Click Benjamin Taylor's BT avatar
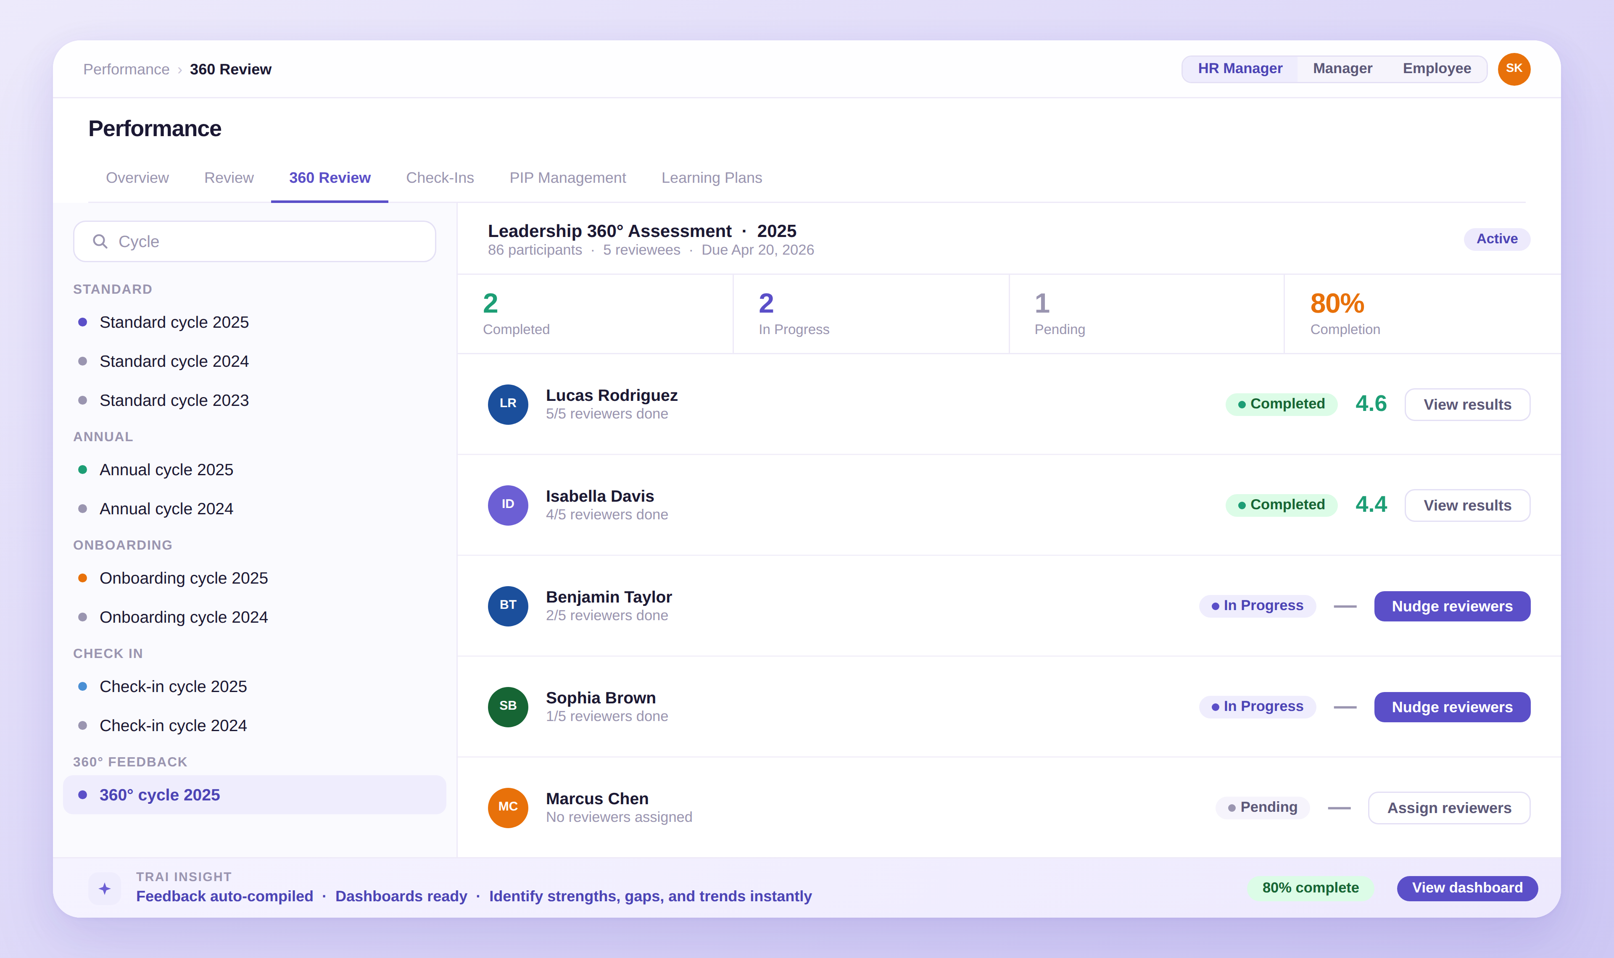Viewport: 1614px width, 958px height. click(507, 605)
